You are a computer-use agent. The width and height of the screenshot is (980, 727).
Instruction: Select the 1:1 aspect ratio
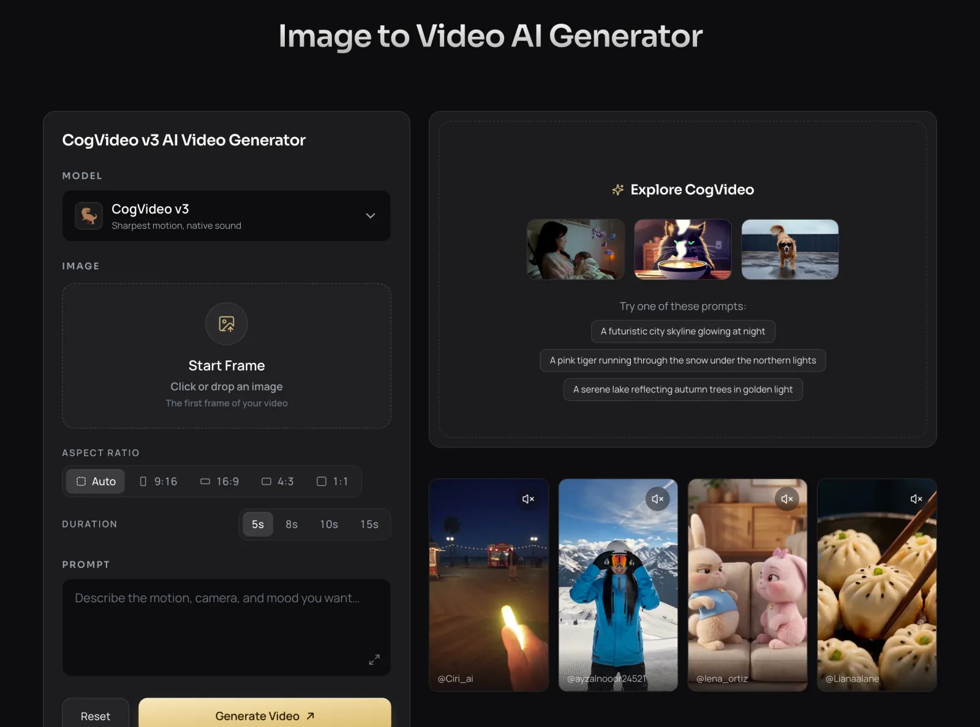(332, 482)
